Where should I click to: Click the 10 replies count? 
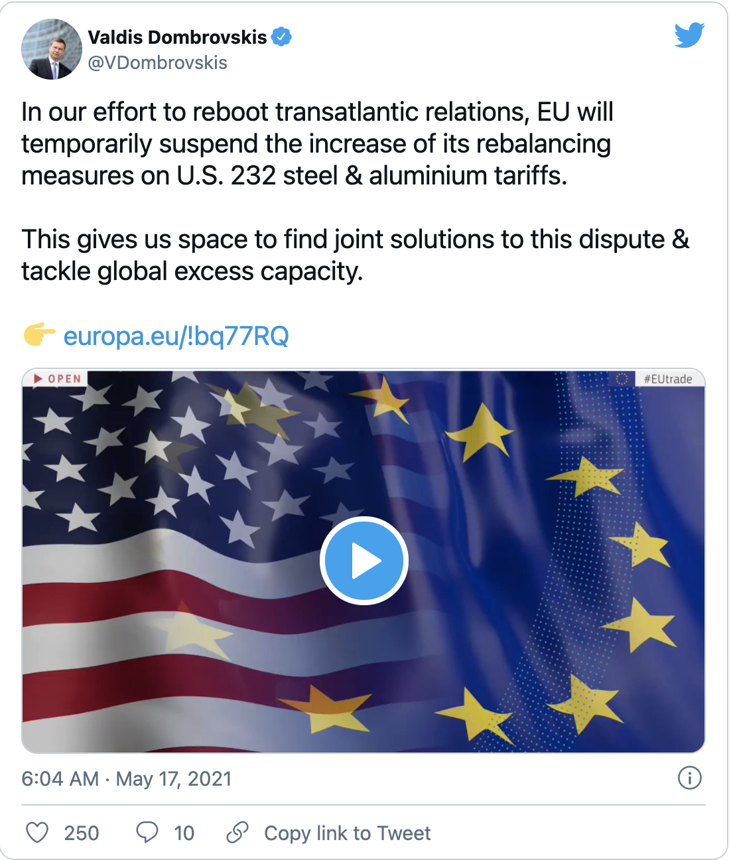click(x=184, y=833)
